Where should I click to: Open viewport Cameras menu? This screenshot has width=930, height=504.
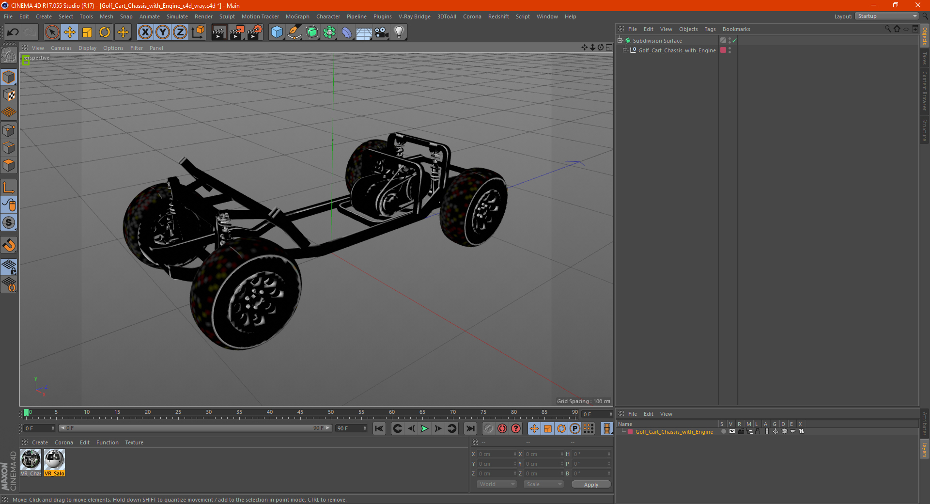click(61, 48)
